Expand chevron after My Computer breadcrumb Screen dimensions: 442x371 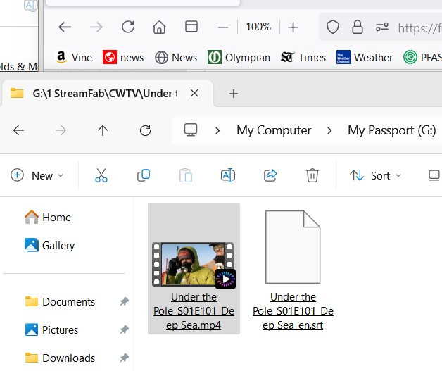(x=329, y=130)
